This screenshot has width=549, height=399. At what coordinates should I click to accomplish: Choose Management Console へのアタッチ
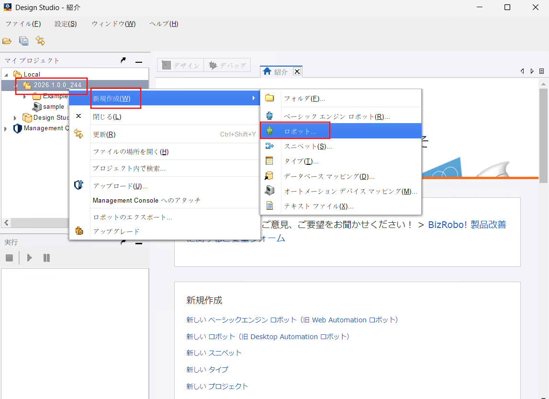point(165,200)
